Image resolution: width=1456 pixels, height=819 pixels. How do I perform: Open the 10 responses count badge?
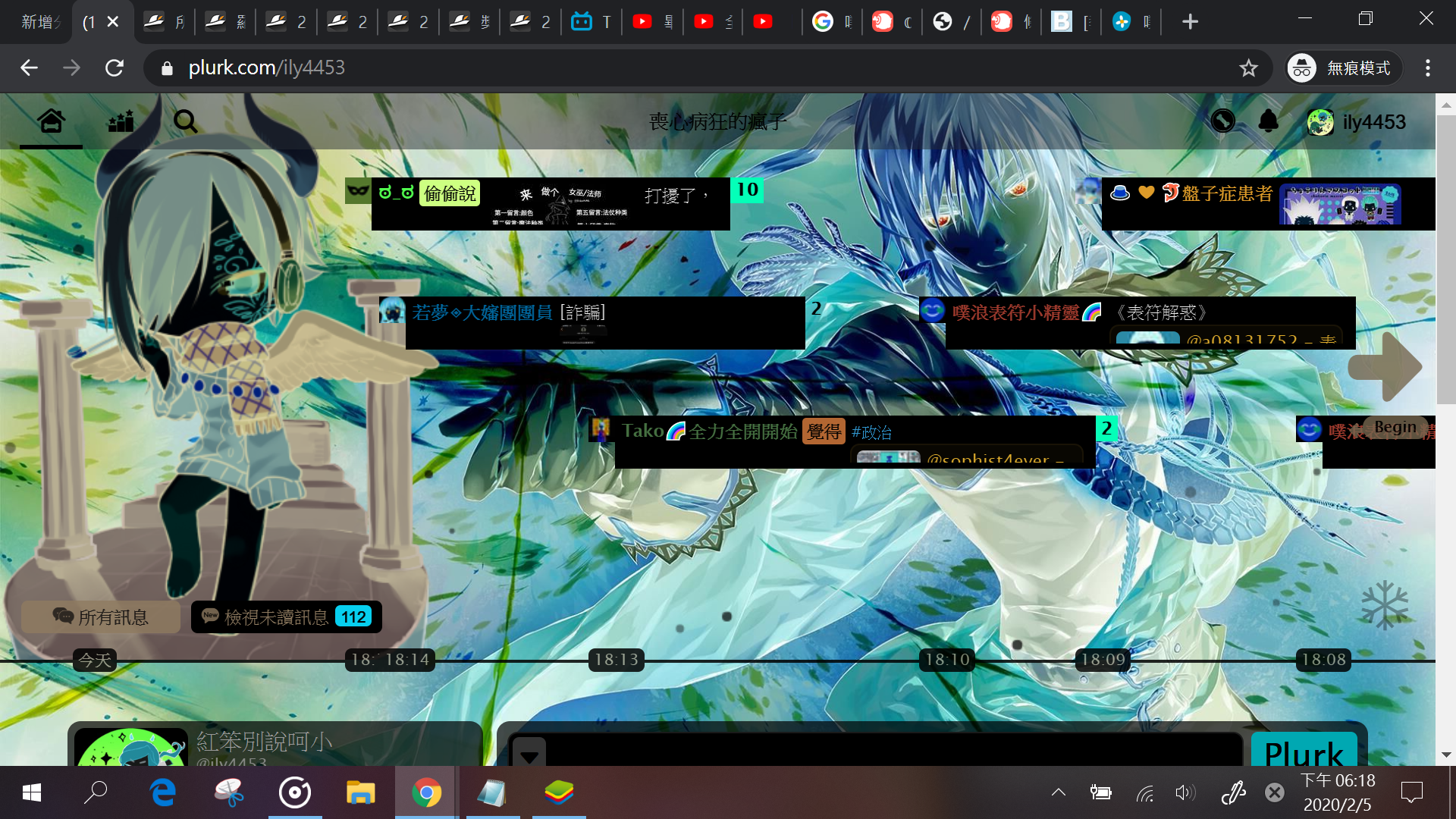(x=747, y=190)
